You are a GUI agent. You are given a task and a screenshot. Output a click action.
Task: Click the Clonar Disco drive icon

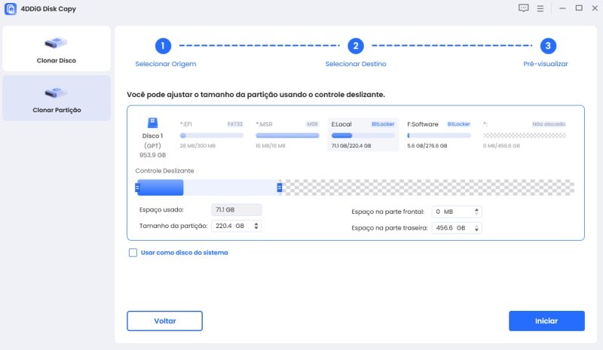click(x=57, y=44)
